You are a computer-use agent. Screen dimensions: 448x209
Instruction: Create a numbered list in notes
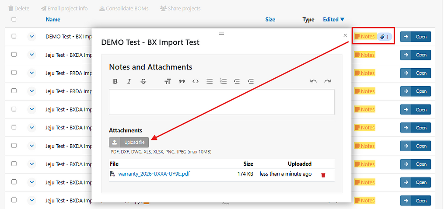[x=224, y=81]
